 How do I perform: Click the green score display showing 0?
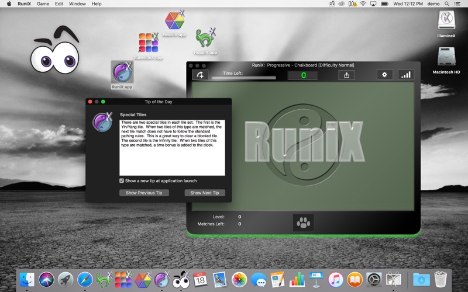(303, 75)
